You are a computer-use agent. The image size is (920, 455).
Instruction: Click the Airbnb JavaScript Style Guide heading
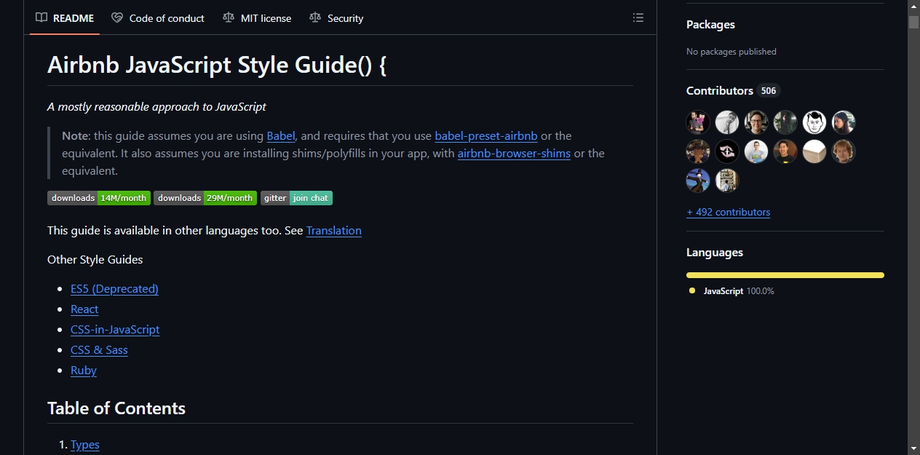coord(217,65)
